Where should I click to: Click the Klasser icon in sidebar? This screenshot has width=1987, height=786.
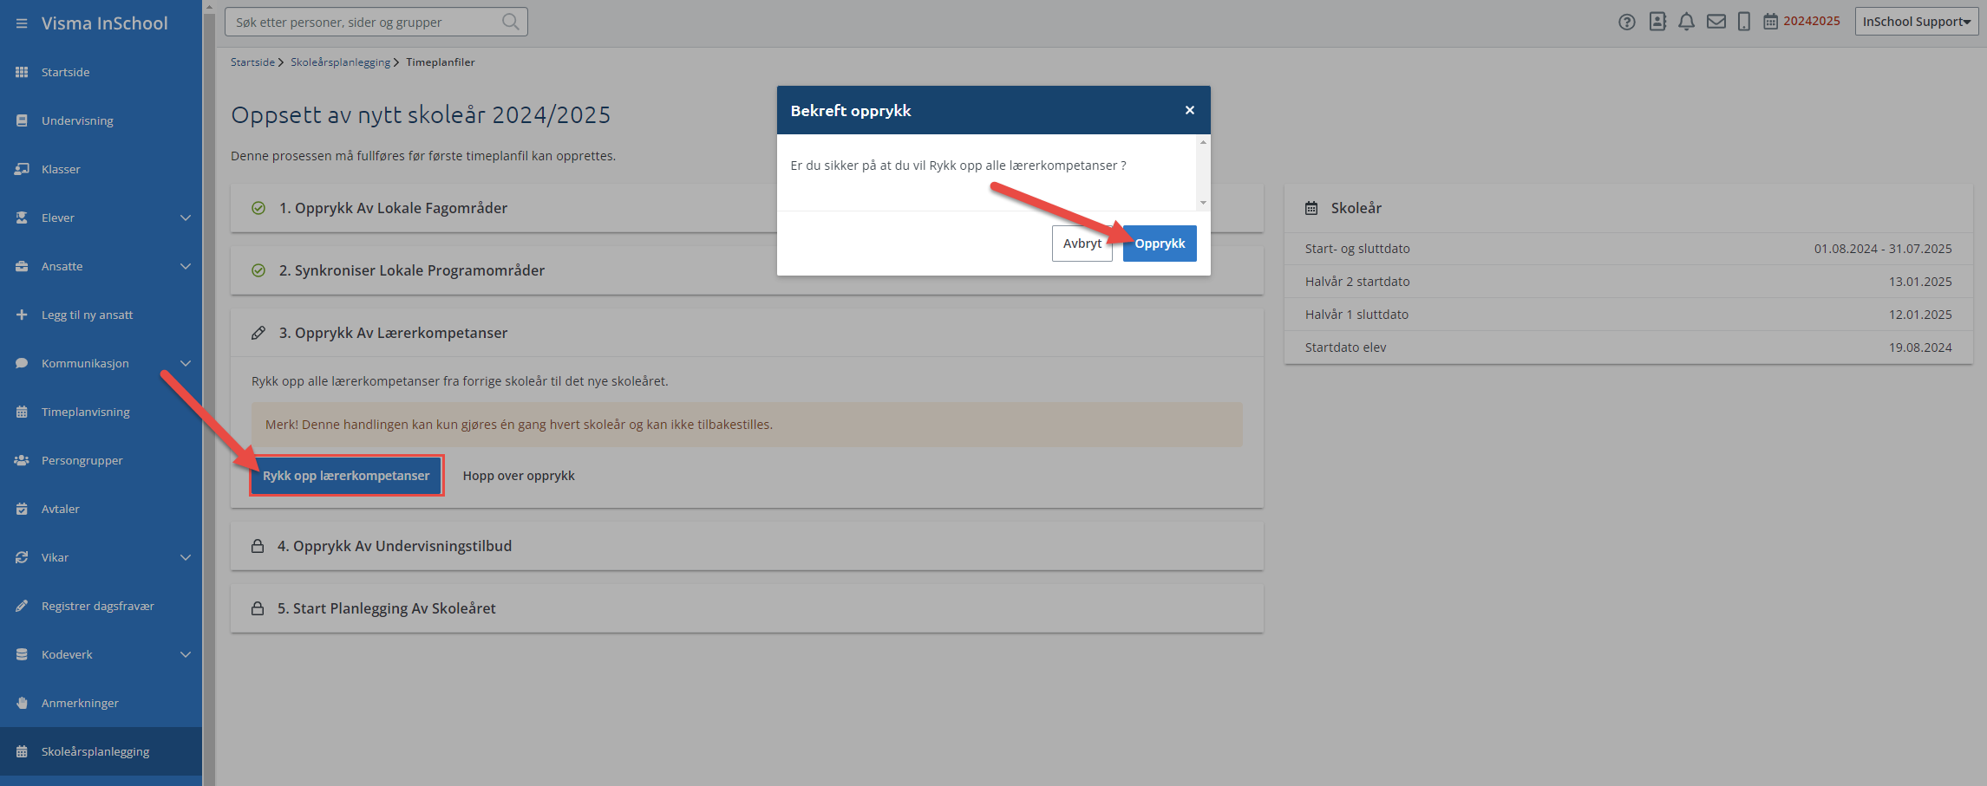[x=22, y=169]
